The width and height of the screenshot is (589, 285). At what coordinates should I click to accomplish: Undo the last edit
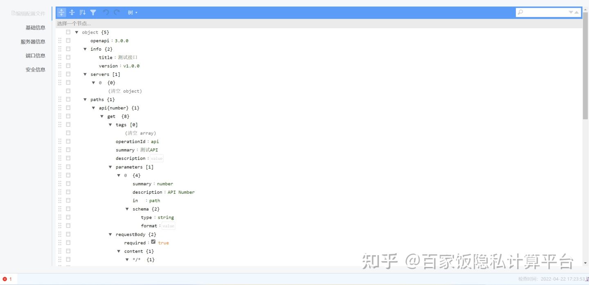106,13
